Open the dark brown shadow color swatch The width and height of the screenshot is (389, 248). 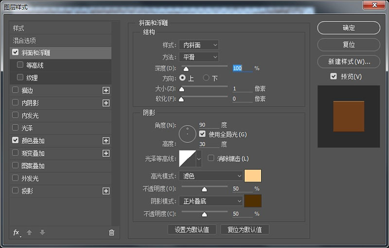point(253,201)
